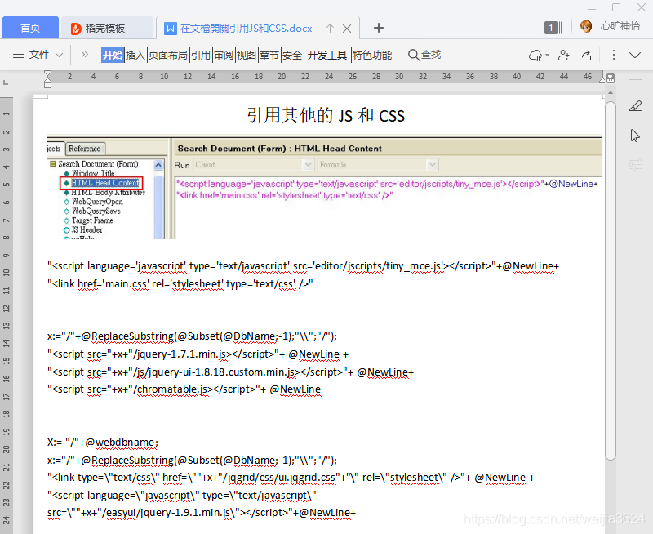Viewport: 653px width, 534px height.
Task: Open the 引用 ribbon tab
Action: click(201, 55)
